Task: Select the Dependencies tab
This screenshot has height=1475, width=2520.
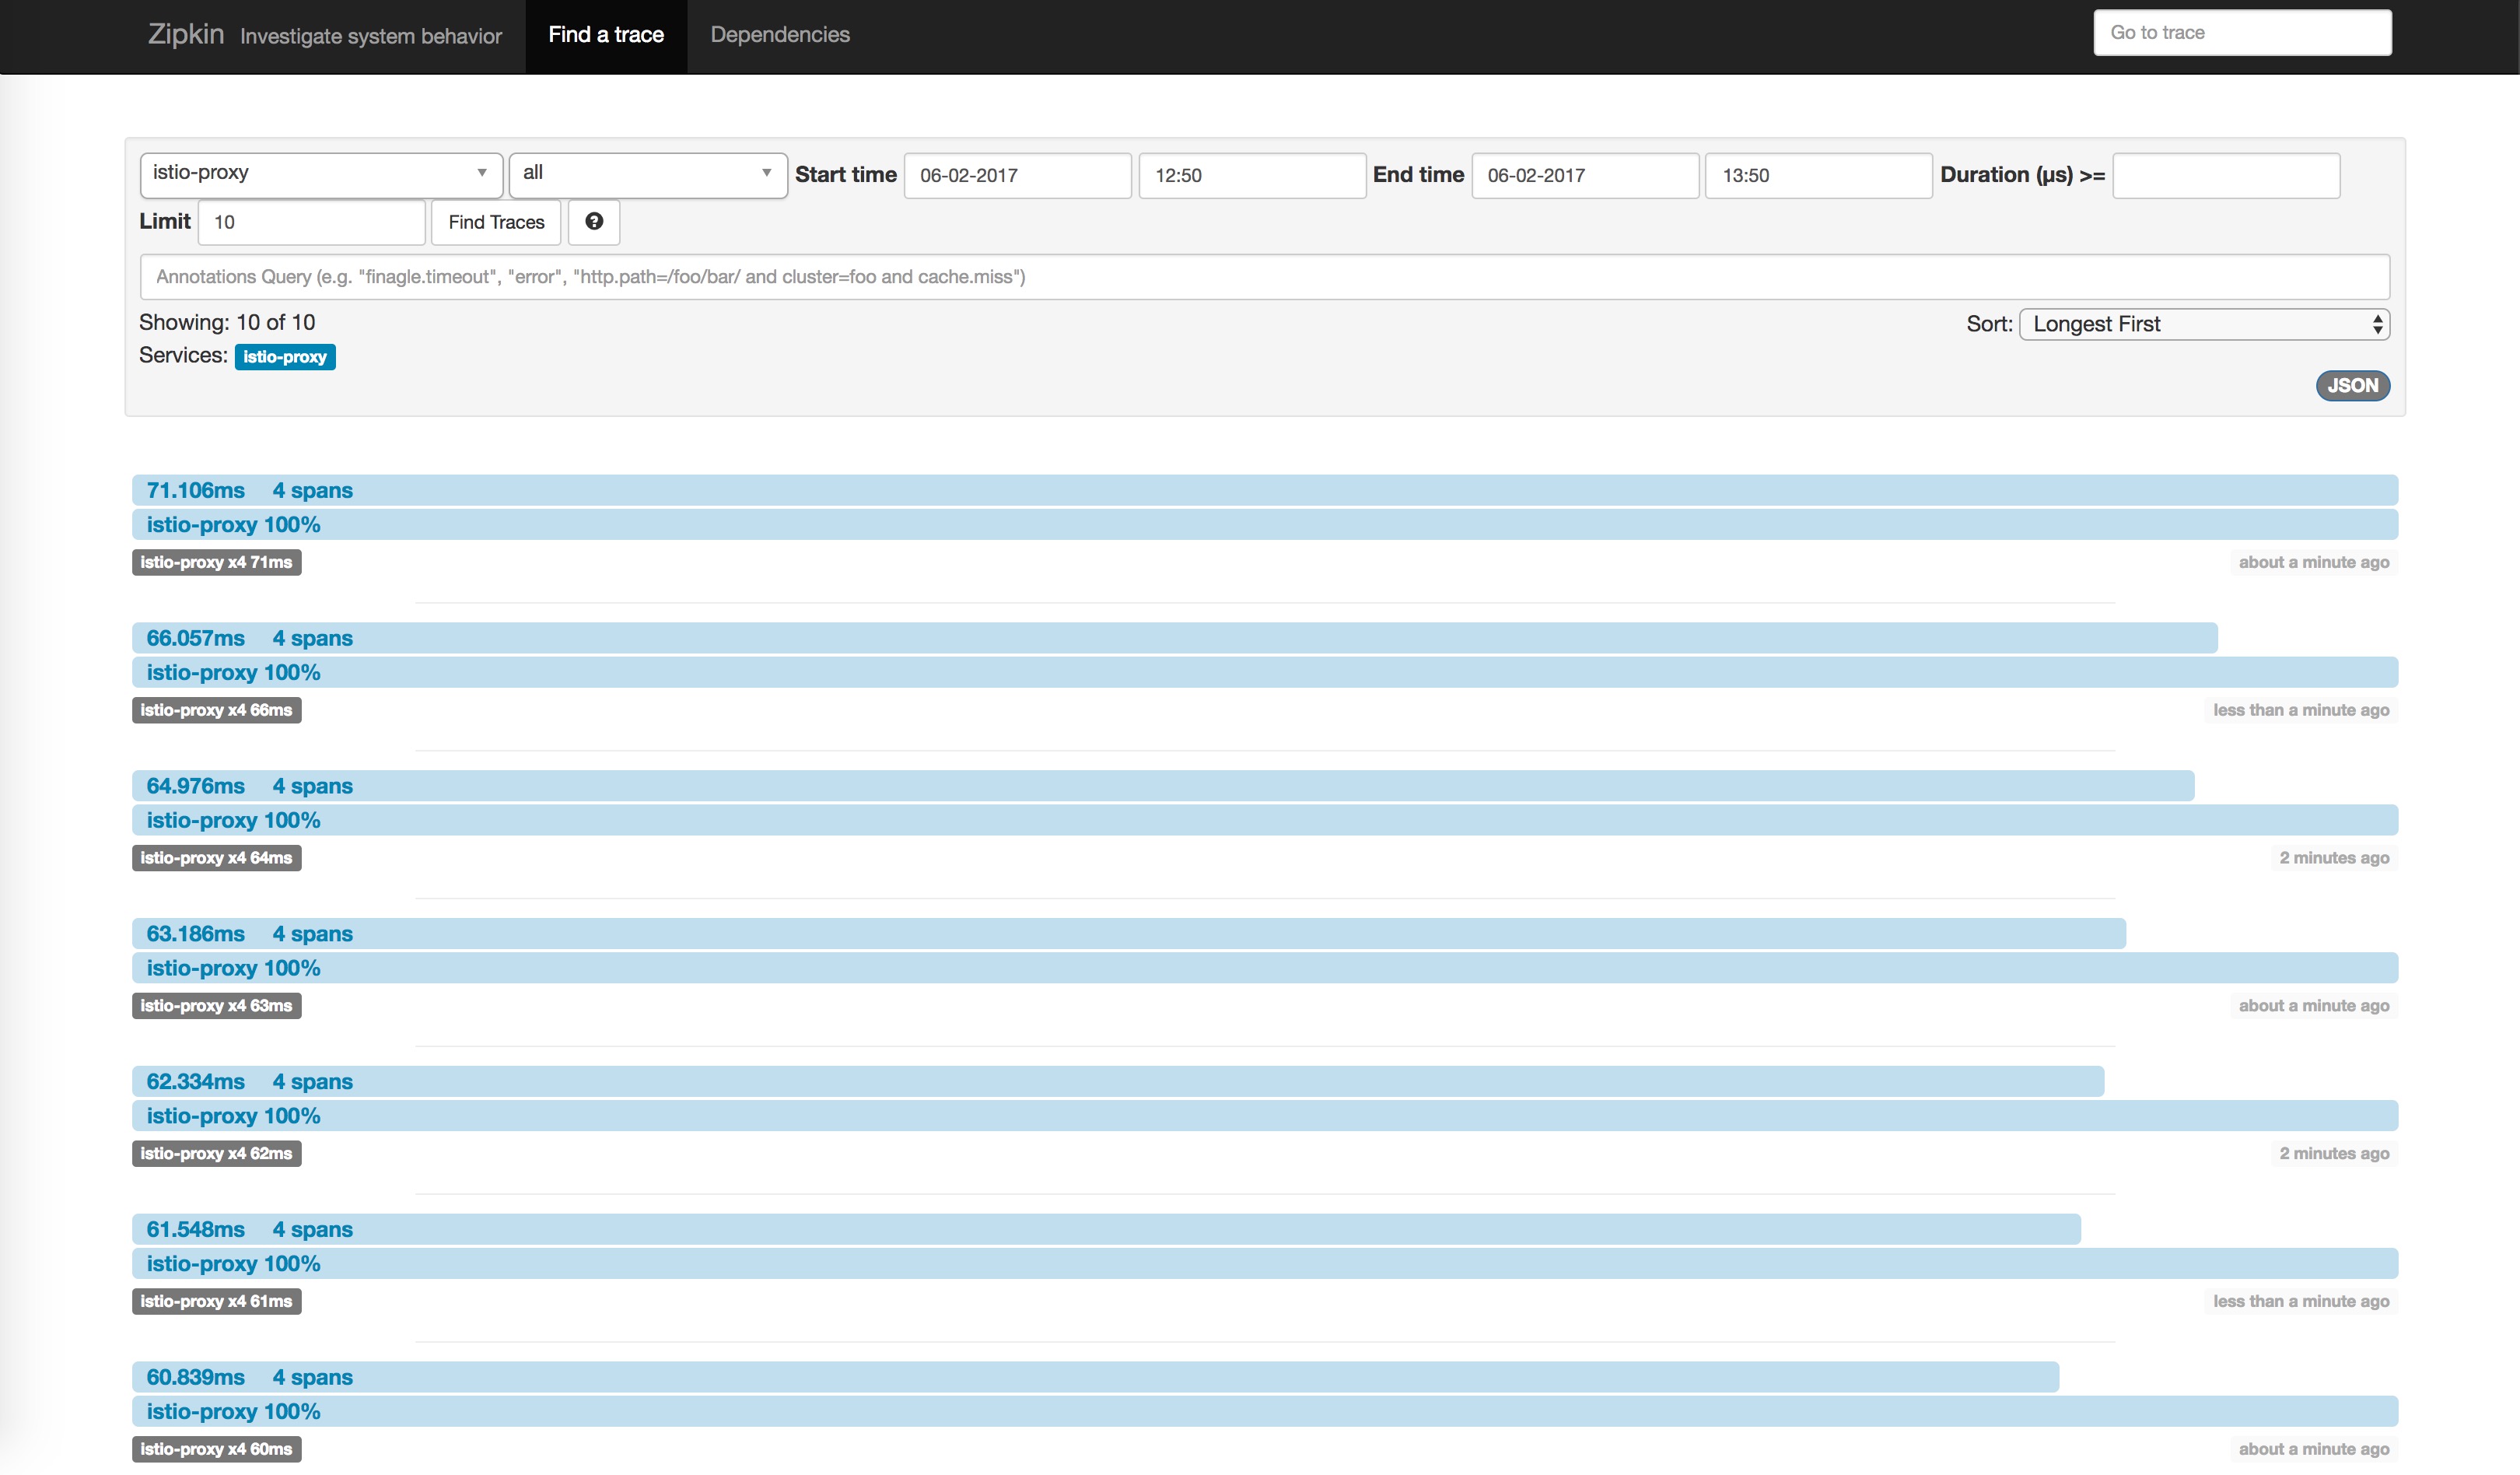Action: 779,33
